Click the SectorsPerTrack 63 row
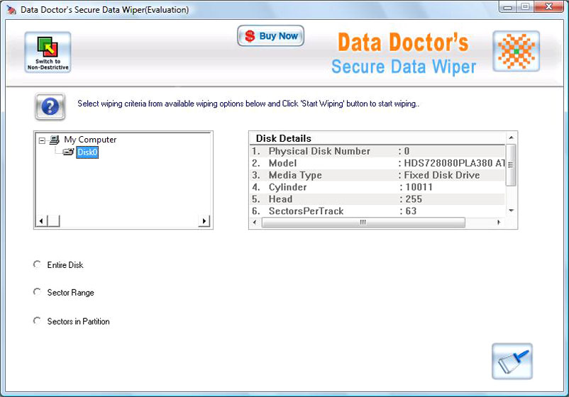Screen dimensions: 569x397 pos(377,211)
